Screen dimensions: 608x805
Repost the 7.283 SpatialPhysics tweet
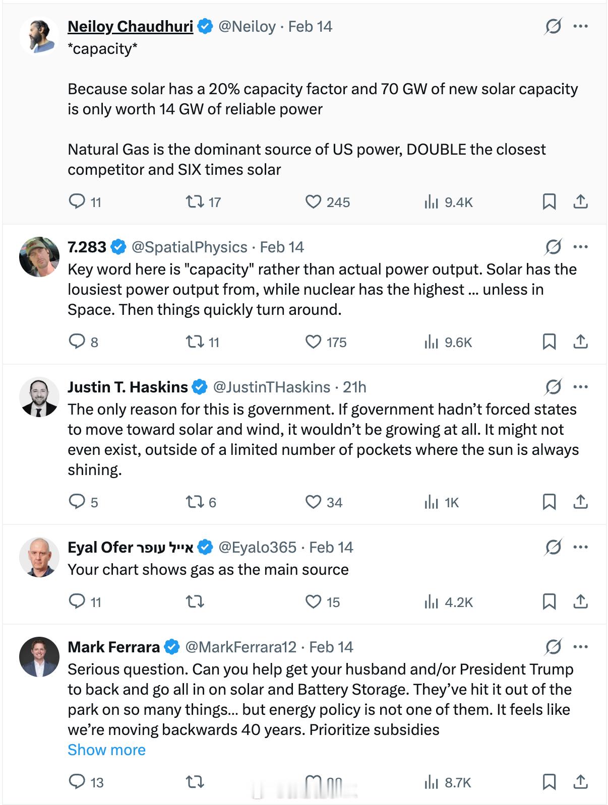[x=195, y=342]
